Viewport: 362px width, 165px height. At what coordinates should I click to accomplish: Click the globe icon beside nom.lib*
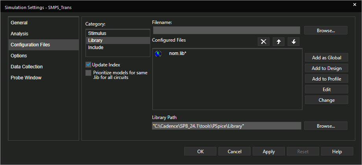pos(158,54)
